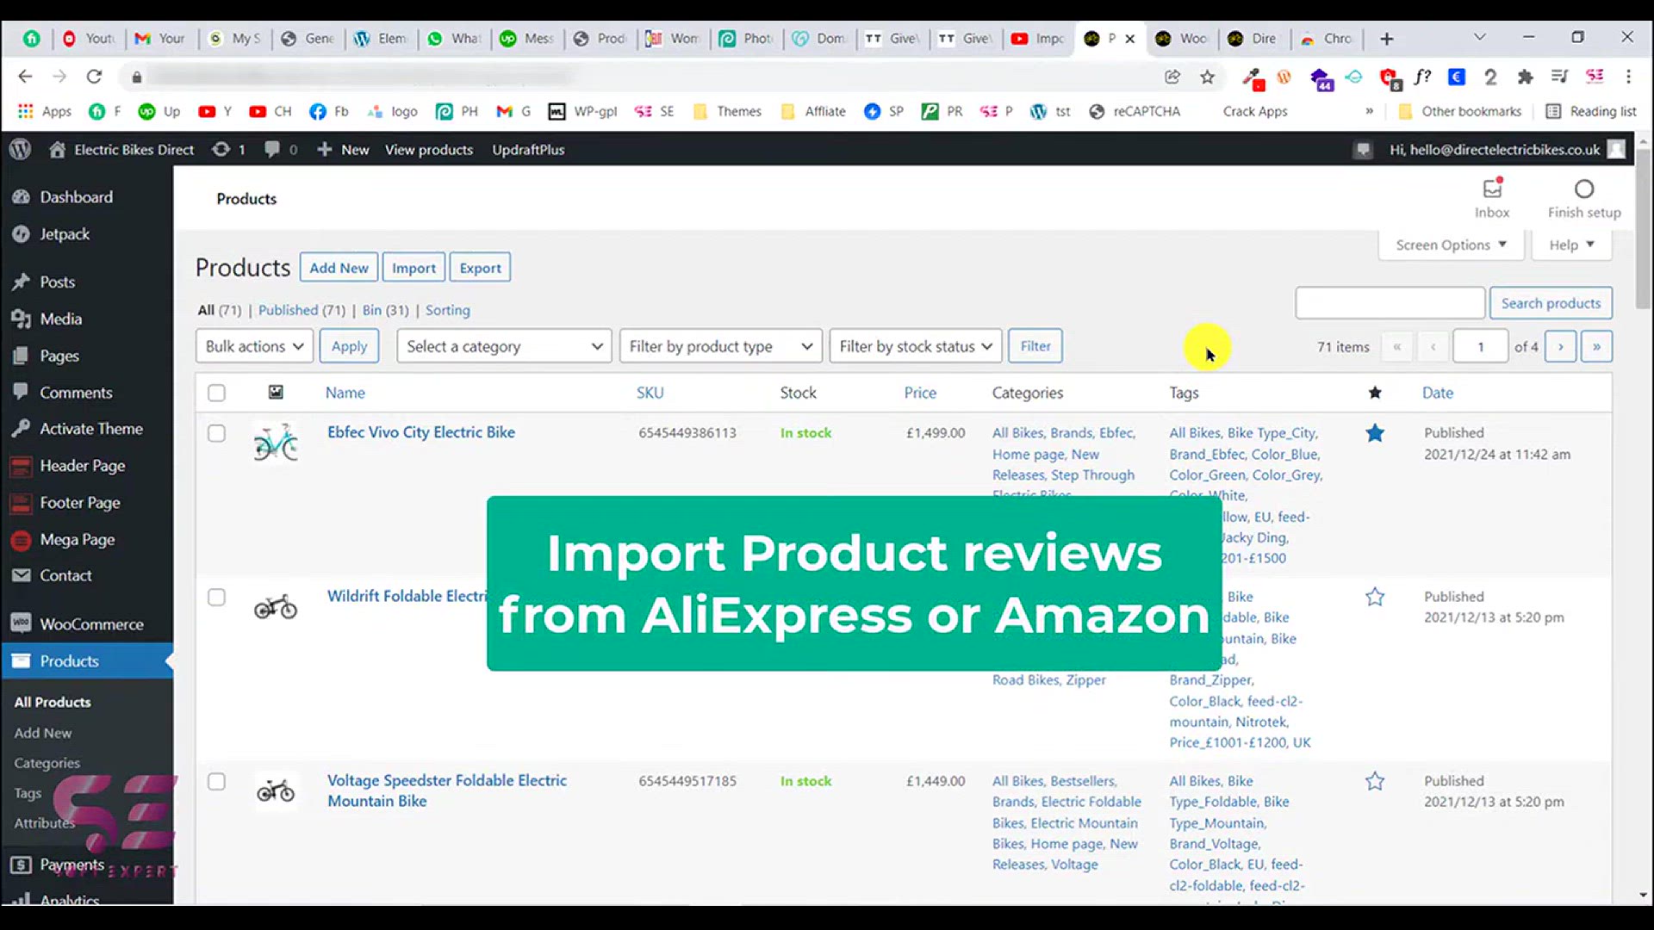This screenshot has height=930, width=1654.
Task: Click the Search products button
Action: click(1551, 303)
